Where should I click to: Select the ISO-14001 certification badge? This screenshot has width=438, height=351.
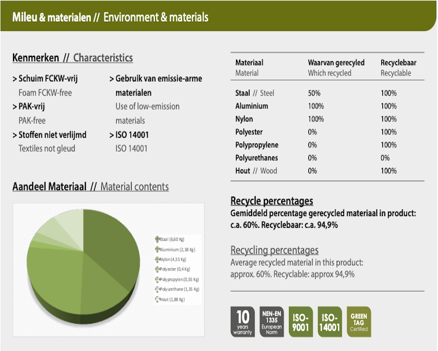[x=330, y=322]
